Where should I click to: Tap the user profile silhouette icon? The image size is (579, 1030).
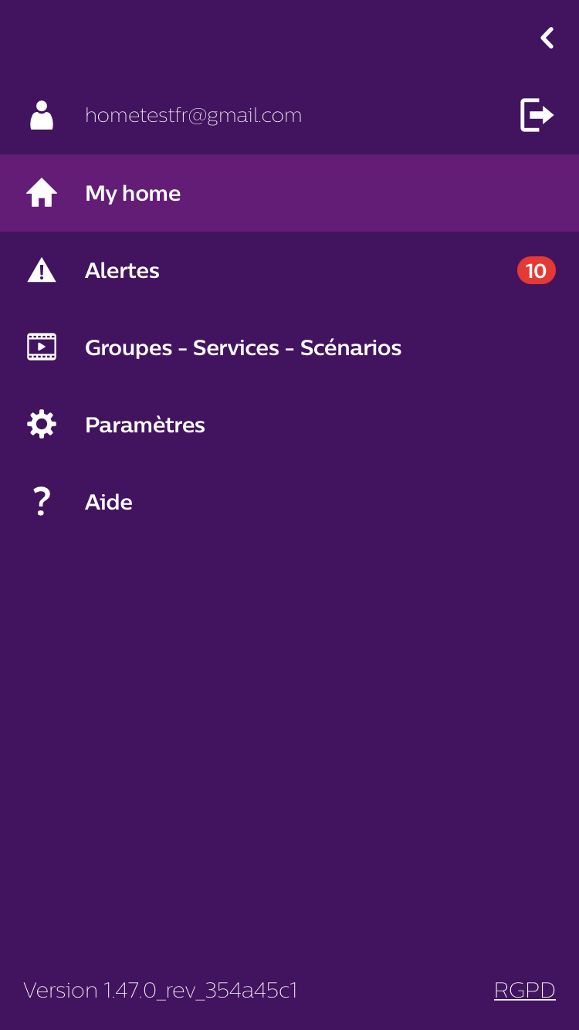point(42,115)
